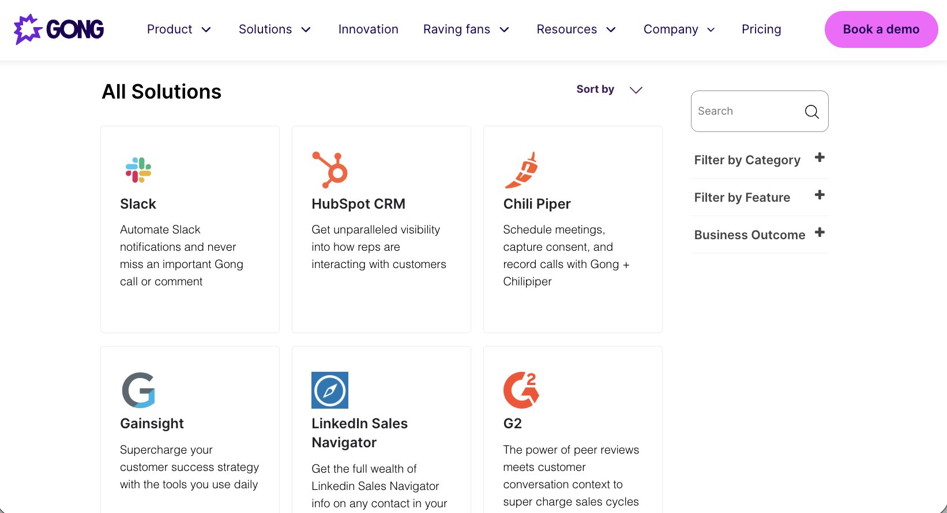Open the Gainsight integration title
The width and height of the screenshot is (947, 513).
click(x=152, y=424)
